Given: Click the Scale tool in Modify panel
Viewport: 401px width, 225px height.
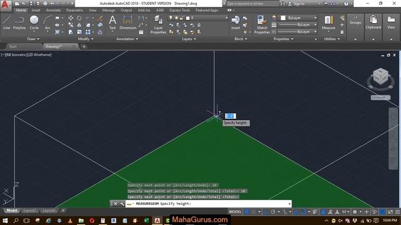Looking at the screenshot, I should pos(80,32).
